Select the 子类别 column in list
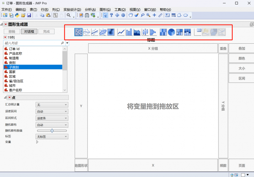The width and height of the screenshot is (254, 177). click(33, 67)
